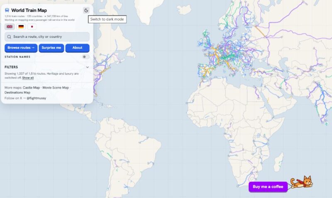Open Browse routes

(21, 48)
